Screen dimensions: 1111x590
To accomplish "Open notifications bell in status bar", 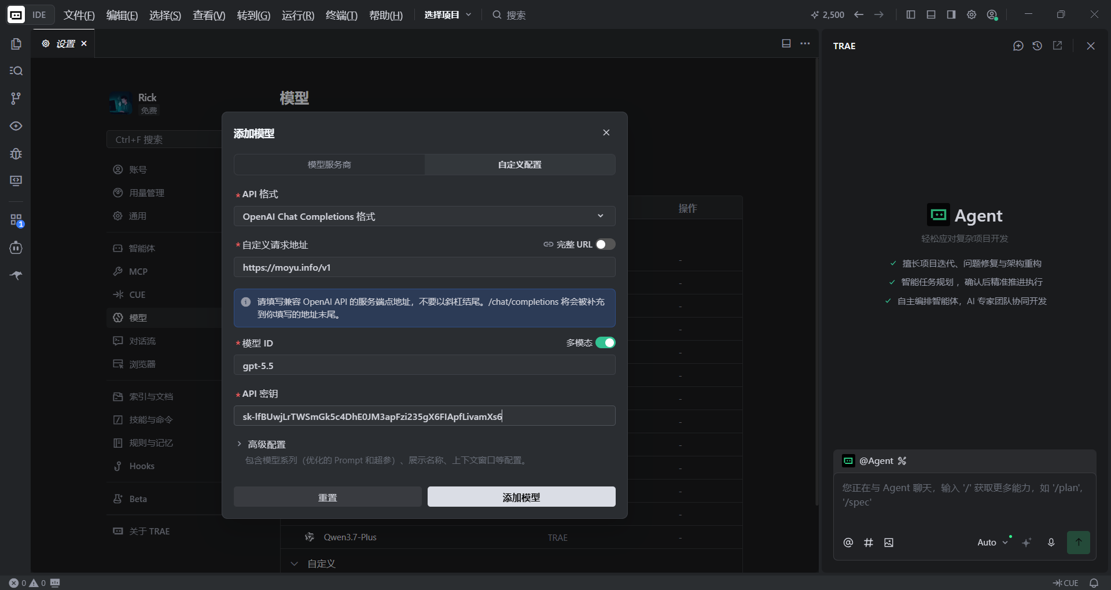I will [x=1094, y=583].
